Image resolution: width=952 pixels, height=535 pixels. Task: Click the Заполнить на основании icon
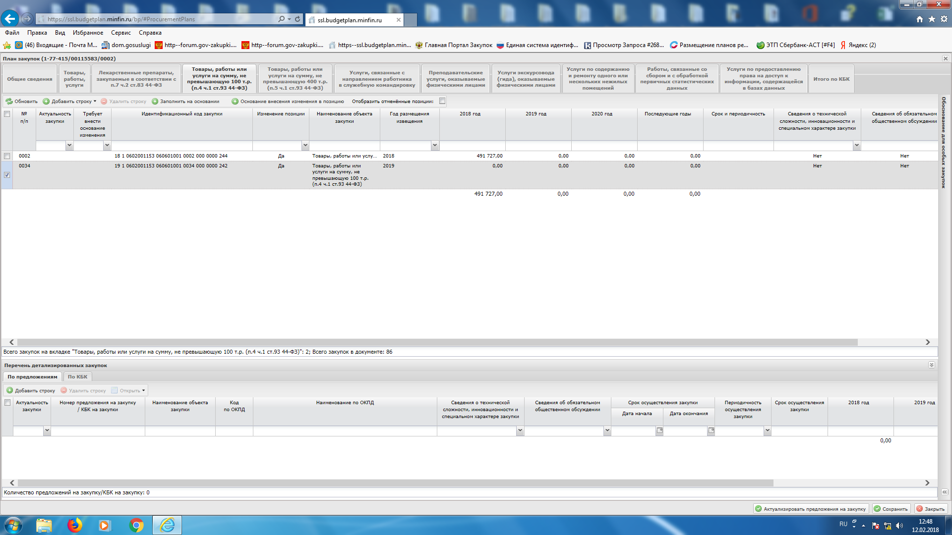click(x=155, y=102)
